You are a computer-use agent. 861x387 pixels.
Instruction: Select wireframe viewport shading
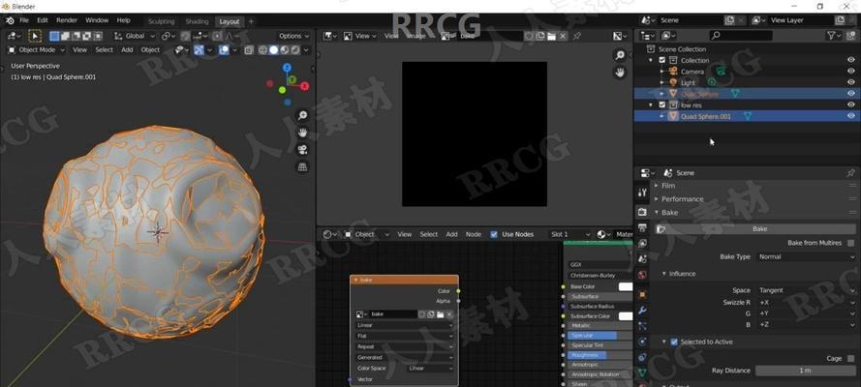coord(263,50)
